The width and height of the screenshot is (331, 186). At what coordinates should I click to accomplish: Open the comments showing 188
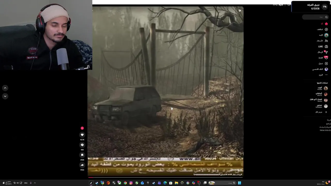pos(82,145)
